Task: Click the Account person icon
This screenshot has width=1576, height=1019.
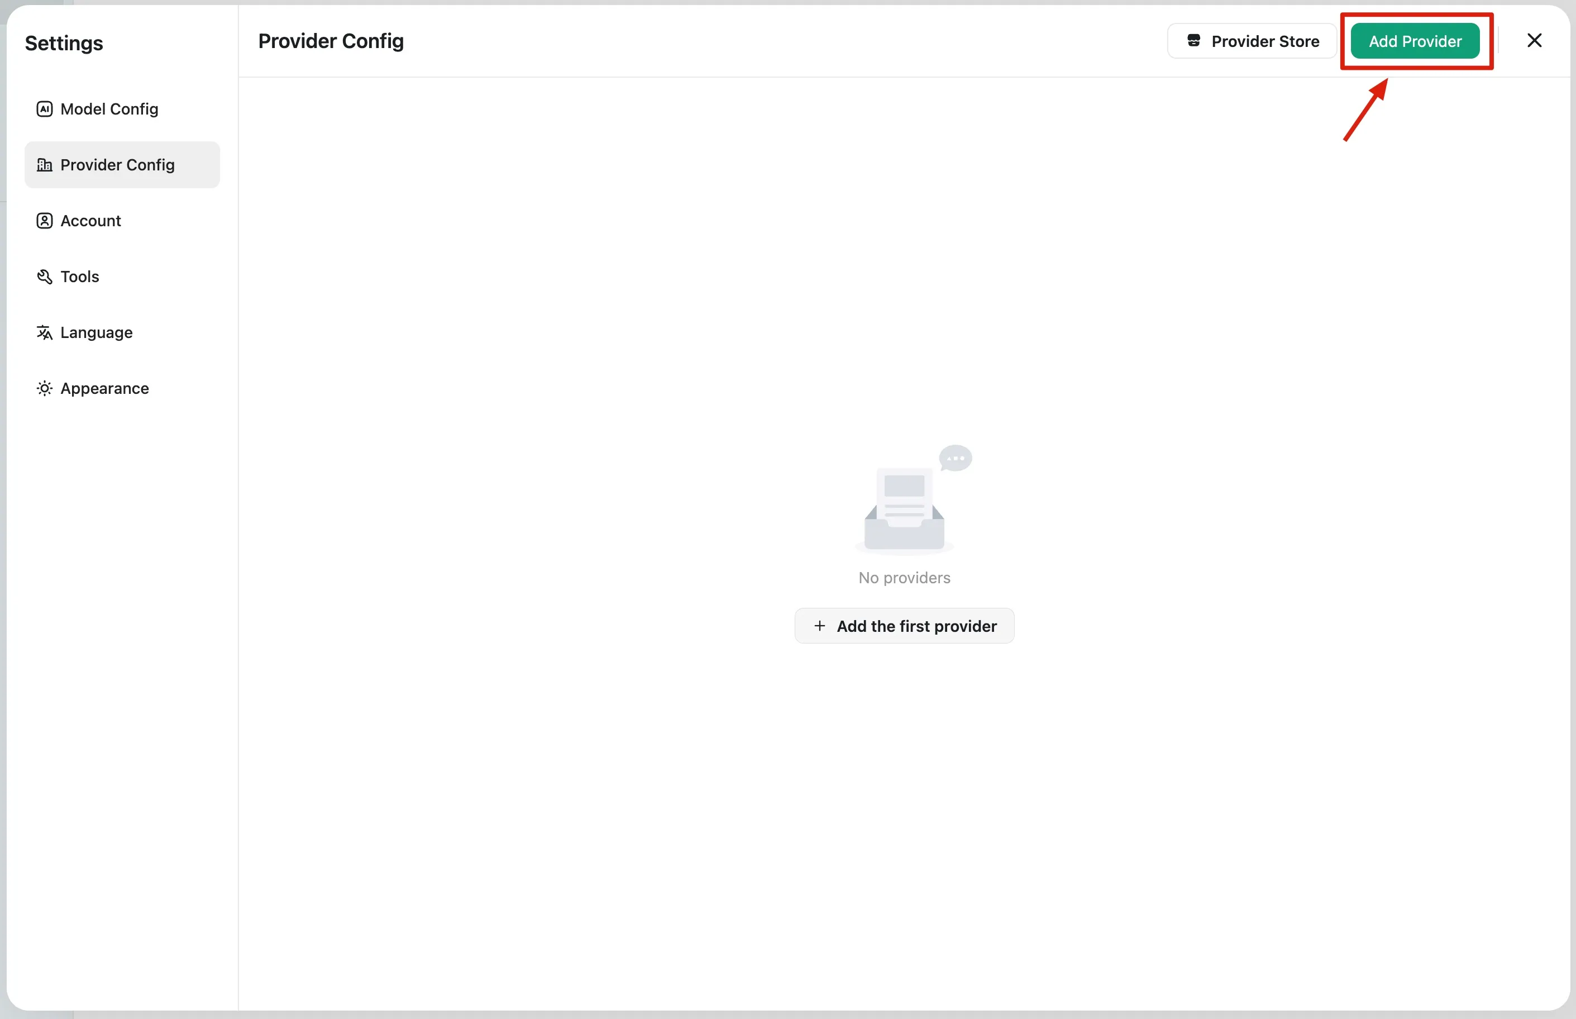Action: point(44,221)
